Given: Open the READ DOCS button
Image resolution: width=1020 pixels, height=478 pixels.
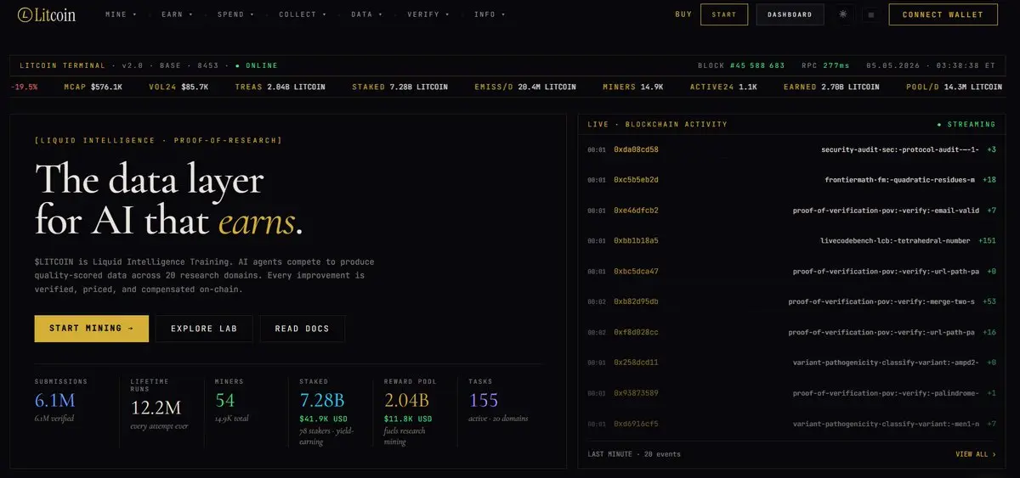Looking at the screenshot, I should 302,329.
